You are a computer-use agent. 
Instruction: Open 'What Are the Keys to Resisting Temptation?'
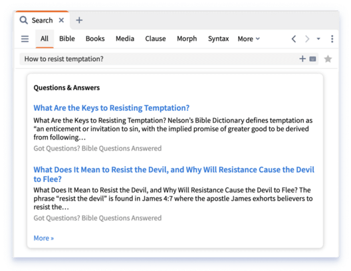pos(112,108)
